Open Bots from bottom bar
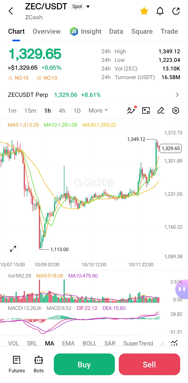Image resolution: width=188 pixels, height=383 pixels. (39, 364)
